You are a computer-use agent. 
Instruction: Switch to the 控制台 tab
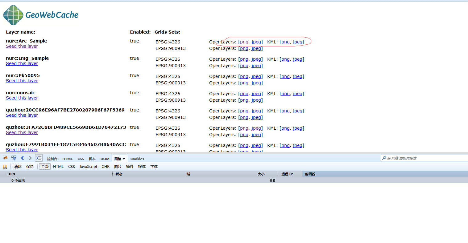click(52, 159)
